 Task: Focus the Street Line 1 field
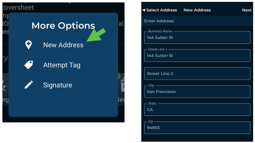point(197,56)
